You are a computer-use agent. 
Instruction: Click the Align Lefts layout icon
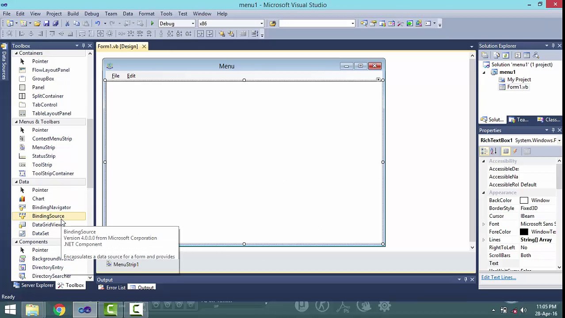click(22, 34)
